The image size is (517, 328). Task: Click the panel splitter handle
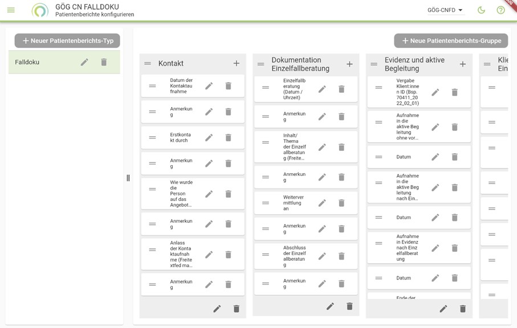pos(128,178)
